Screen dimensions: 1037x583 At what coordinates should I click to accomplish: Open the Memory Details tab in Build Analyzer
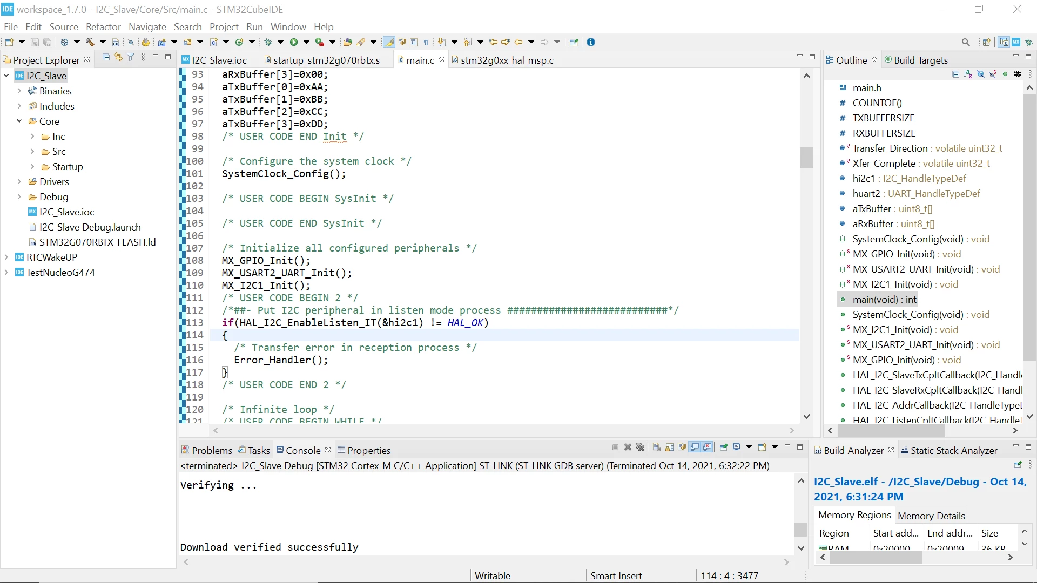[931, 516]
